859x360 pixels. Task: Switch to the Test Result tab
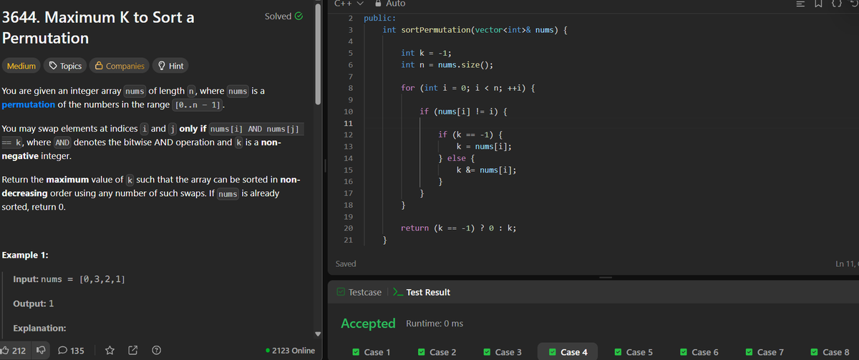coord(422,292)
